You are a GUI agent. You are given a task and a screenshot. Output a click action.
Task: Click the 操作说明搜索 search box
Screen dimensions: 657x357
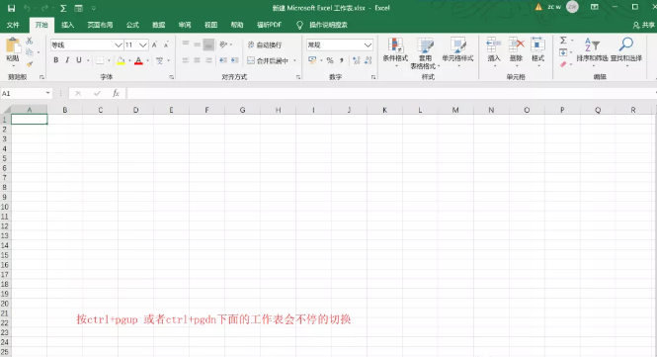[x=328, y=25]
